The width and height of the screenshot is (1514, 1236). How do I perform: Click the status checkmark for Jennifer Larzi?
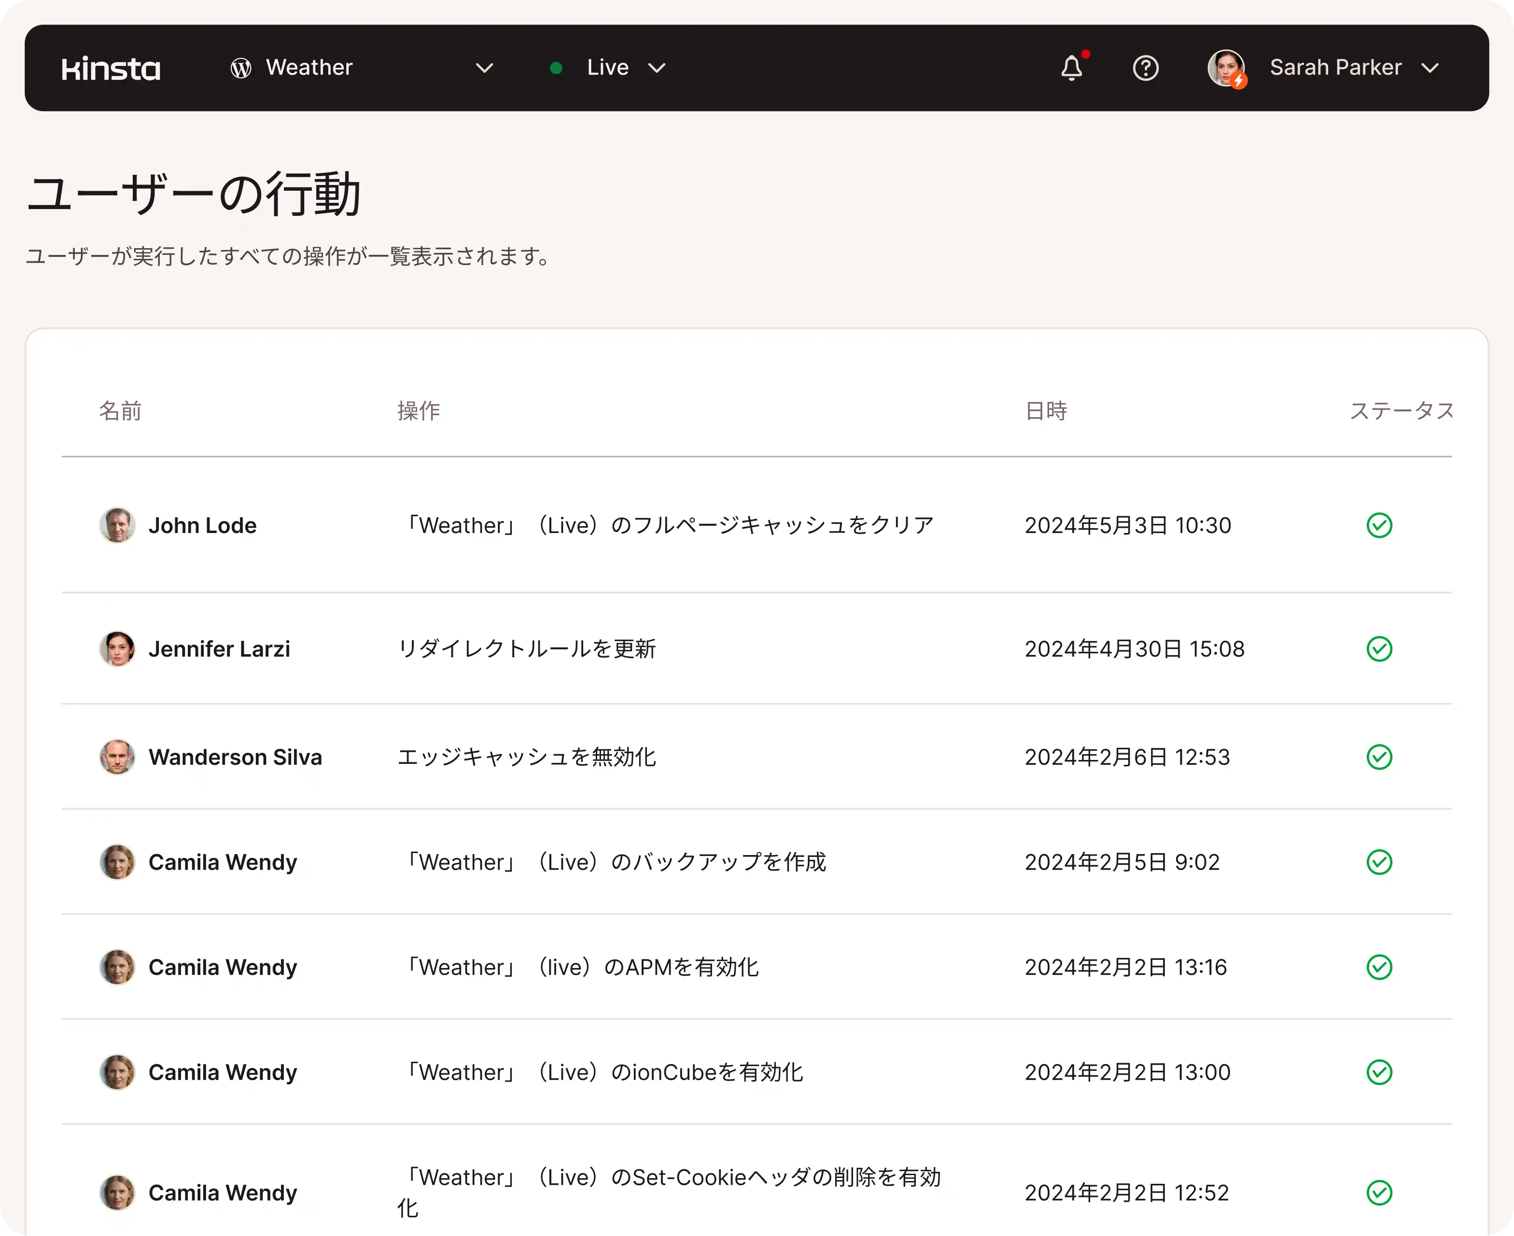[1379, 648]
